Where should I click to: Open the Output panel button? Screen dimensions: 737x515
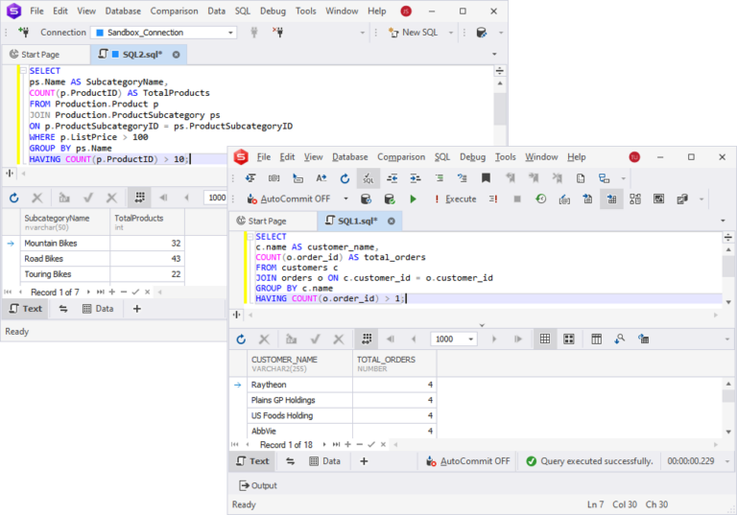pos(256,485)
